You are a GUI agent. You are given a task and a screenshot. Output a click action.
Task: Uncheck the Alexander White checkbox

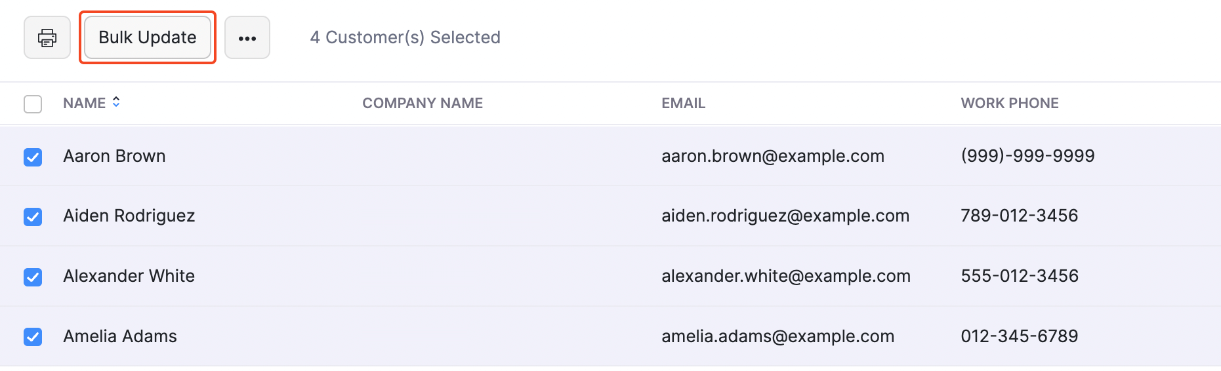33,277
